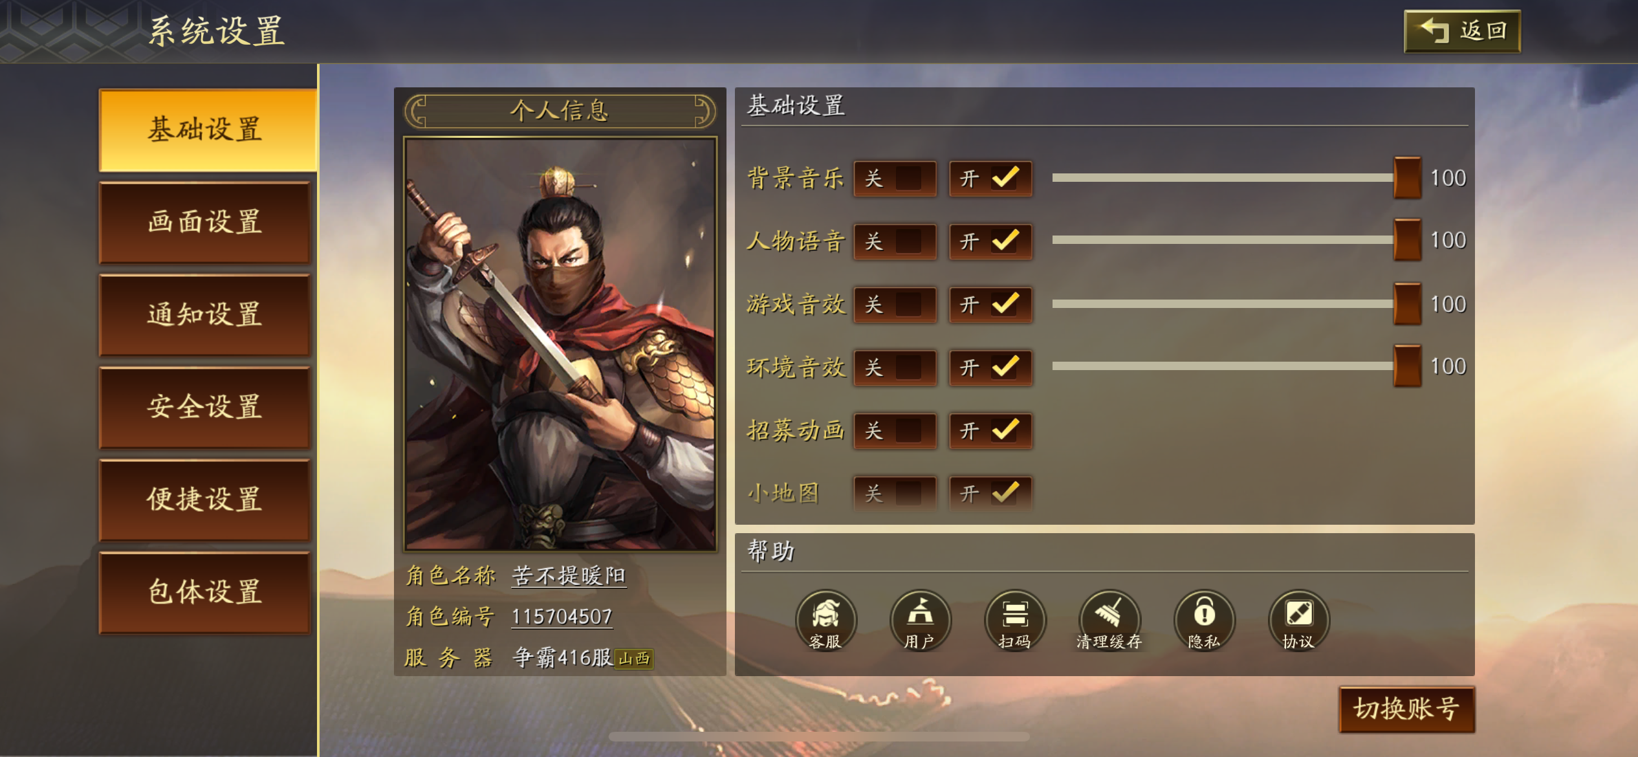
Task: Disable 招募动画 using 关 toggle
Action: [x=895, y=430]
